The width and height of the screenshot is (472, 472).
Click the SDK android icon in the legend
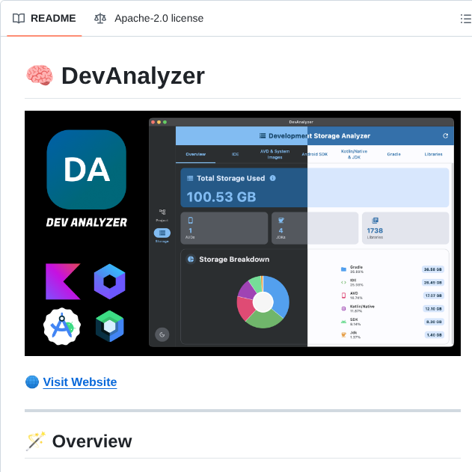click(x=343, y=322)
